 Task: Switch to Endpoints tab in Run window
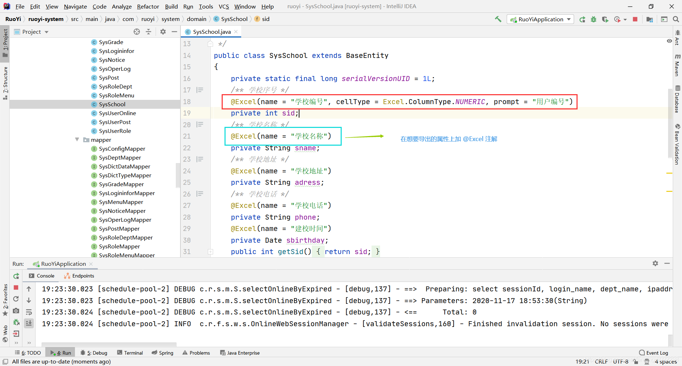(79, 276)
